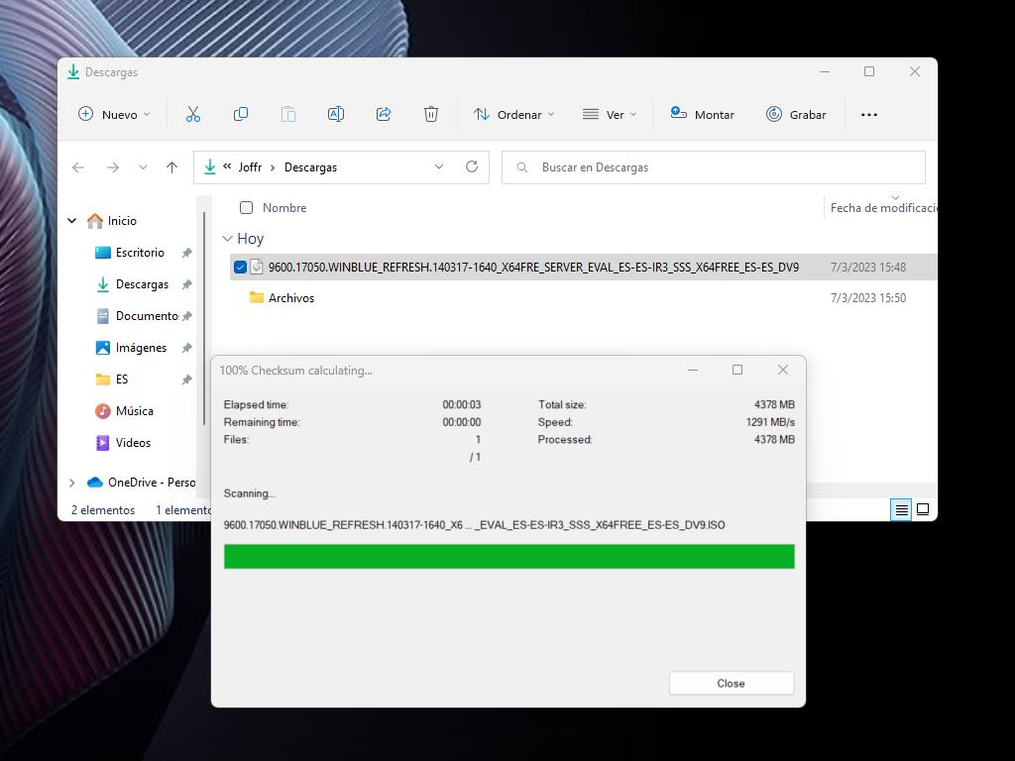The width and height of the screenshot is (1015, 761).
Task: Click the OneDrive cloud icon
Action: coord(95,483)
